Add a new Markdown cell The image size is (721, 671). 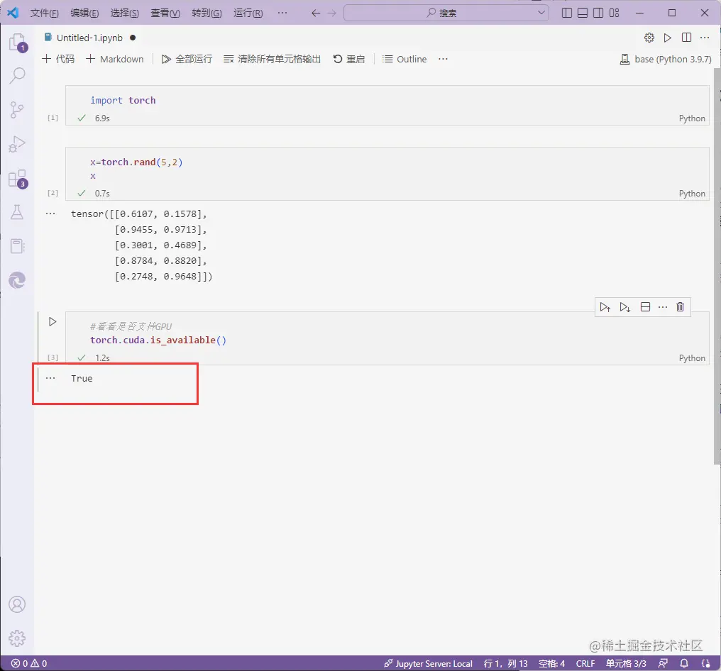tap(115, 59)
